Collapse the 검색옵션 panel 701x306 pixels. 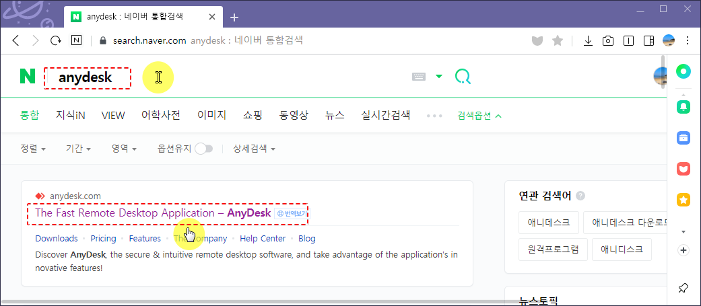pos(479,116)
